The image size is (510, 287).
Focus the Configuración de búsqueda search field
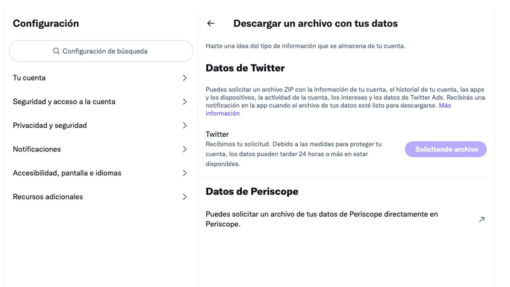pos(101,51)
